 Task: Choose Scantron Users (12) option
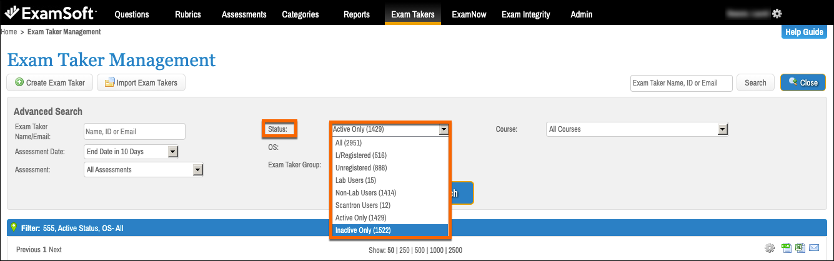pyautogui.click(x=389, y=205)
